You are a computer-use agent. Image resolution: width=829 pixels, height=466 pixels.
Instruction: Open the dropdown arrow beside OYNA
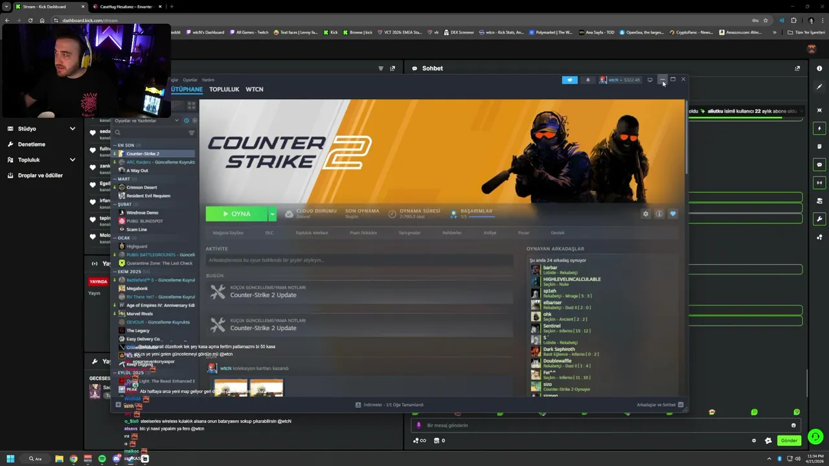click(273, 214)
